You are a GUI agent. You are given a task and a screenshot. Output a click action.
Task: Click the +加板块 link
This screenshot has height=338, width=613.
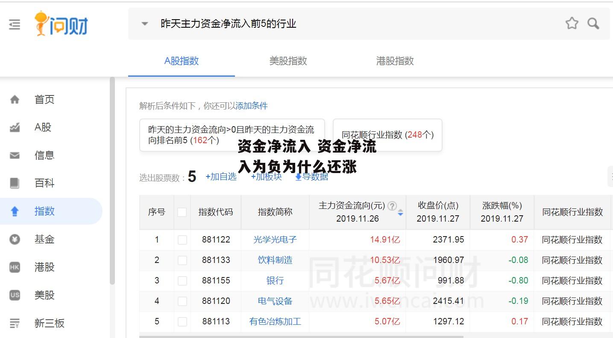(267, 177)
